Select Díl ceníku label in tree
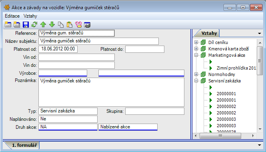 tap(218, 42)
